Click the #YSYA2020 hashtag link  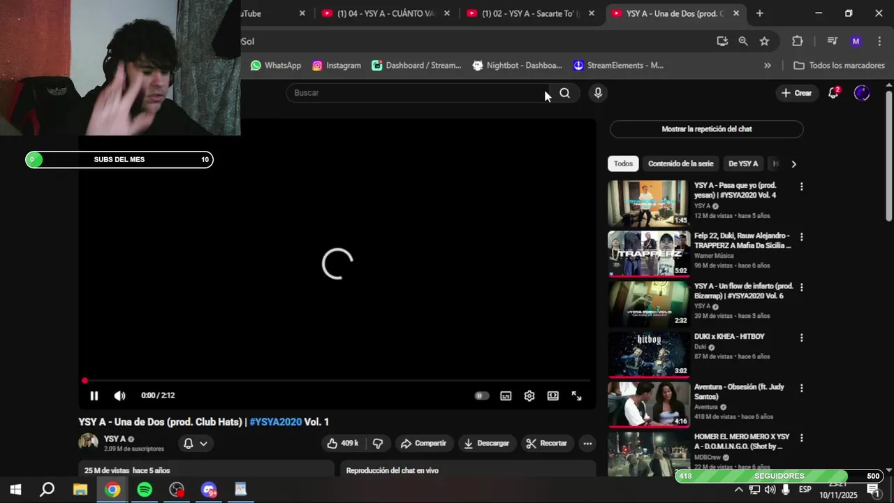point(275,422)
